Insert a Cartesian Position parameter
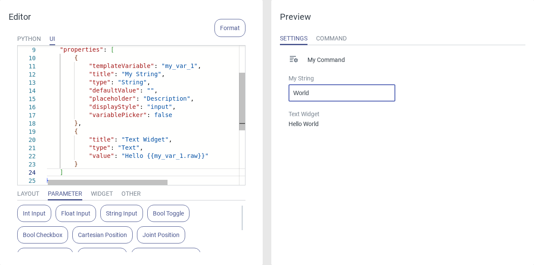This screenshot has height=265, width=534. (102, 235)
